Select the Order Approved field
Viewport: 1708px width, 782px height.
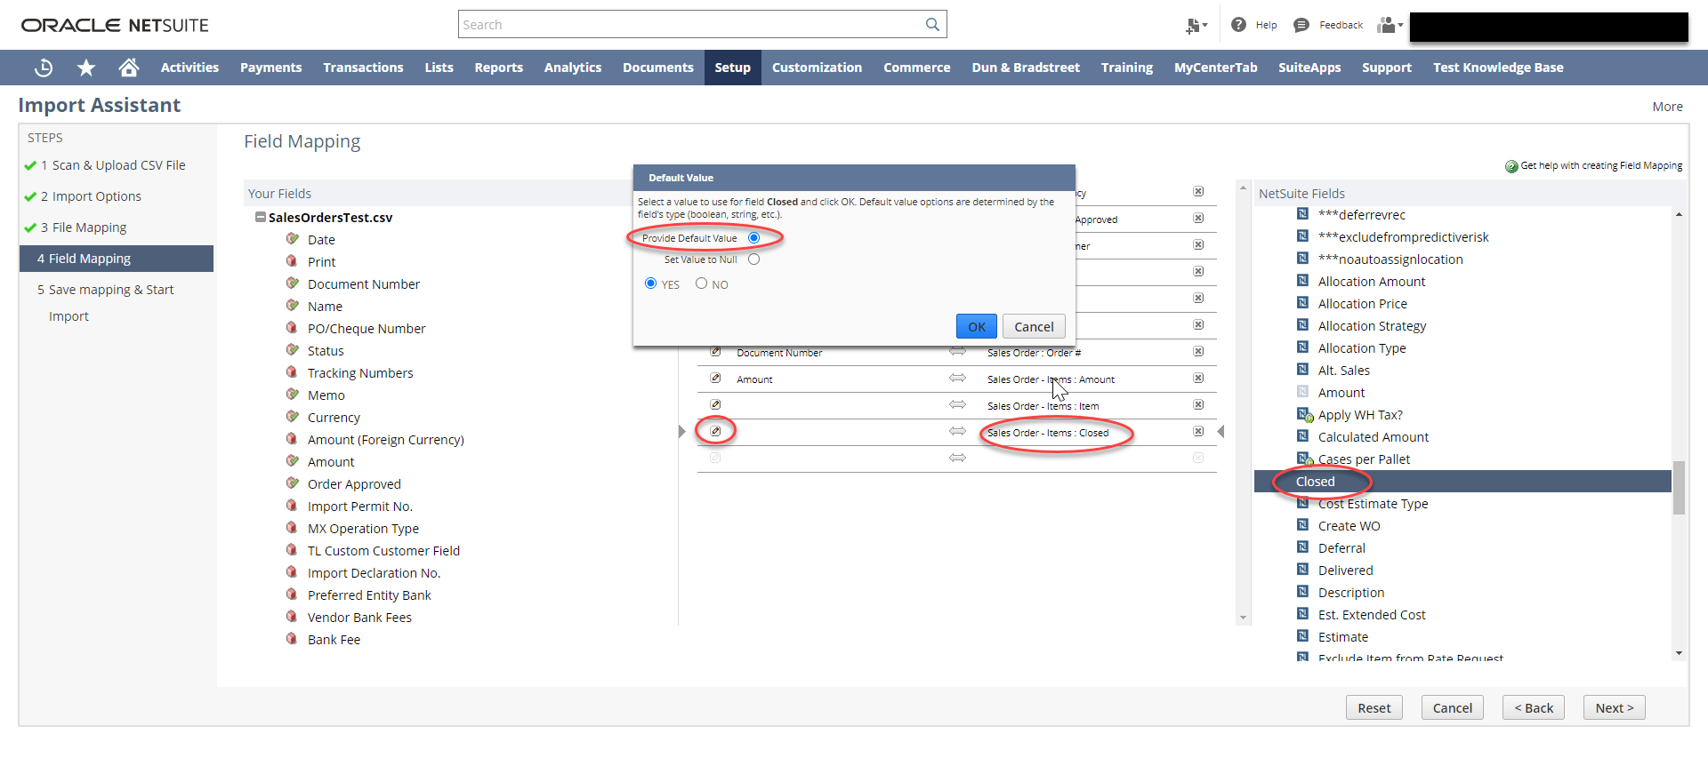[354, 484]
